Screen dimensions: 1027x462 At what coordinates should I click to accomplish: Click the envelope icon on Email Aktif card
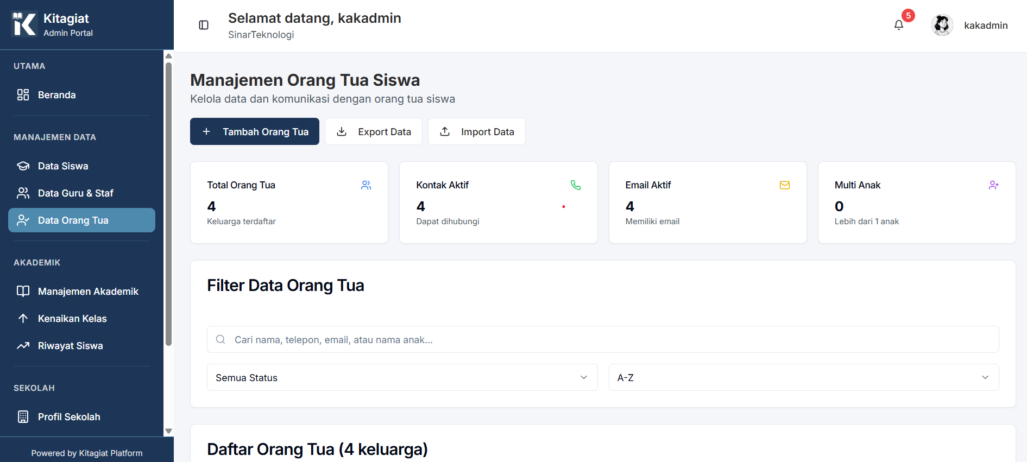click(785, 185)
